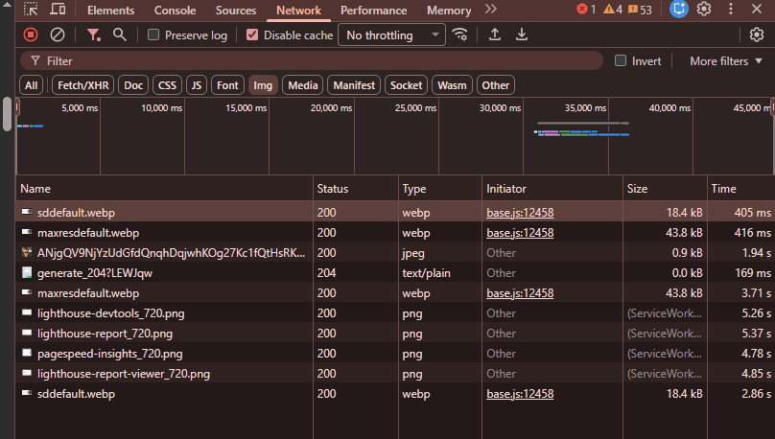Show more tabs with double chevron

pyautogui.click(x=491, y=10)
